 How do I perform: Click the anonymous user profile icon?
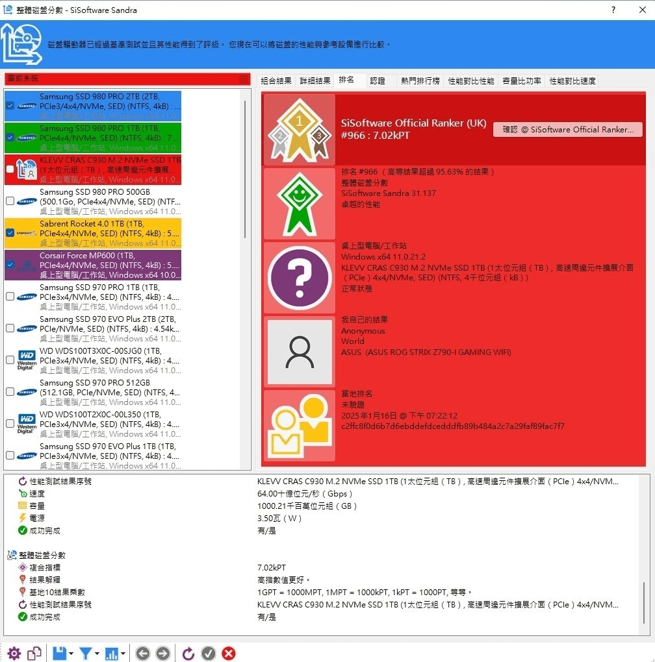coord(299,352)
